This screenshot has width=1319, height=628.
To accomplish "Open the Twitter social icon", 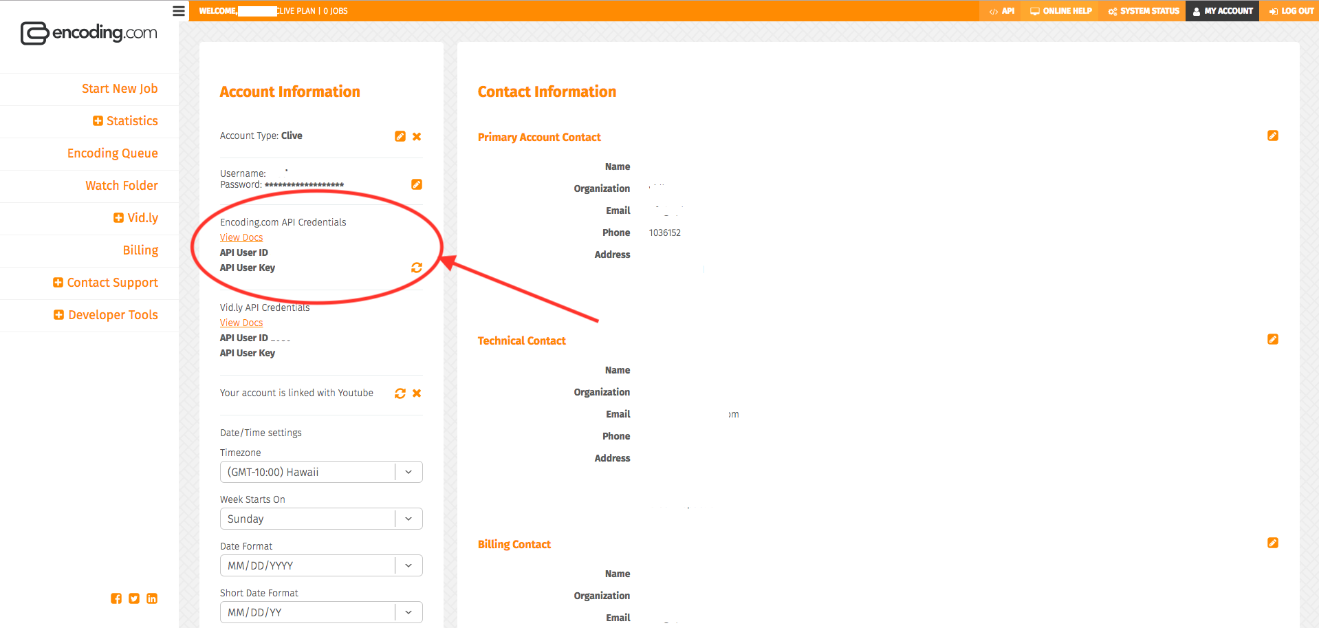I will [x=134, y=598].
